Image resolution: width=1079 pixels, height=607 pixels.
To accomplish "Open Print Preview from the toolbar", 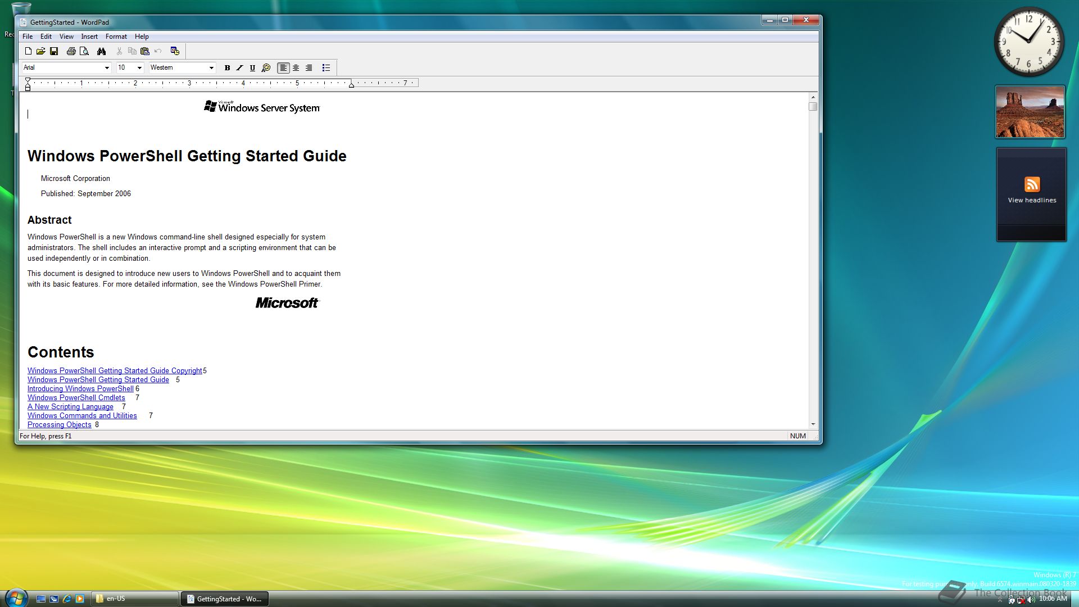I will click(x=84, y=51).
